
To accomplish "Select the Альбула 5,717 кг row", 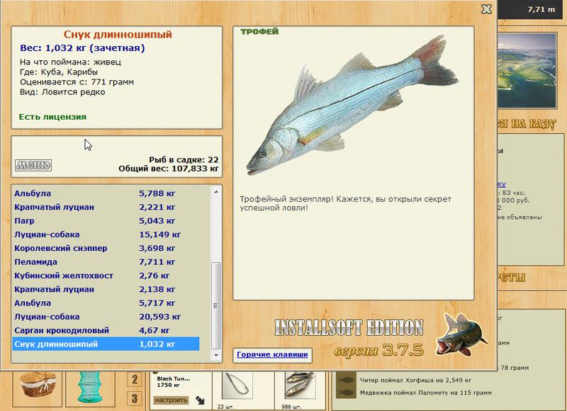I will pyautogui.click(x=106, y=303).
